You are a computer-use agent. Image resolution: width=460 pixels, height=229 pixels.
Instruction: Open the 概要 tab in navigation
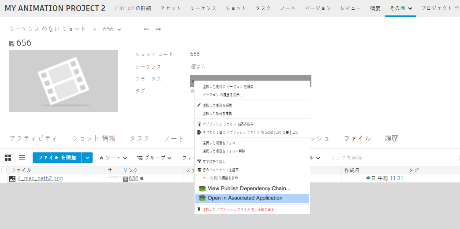375,8
